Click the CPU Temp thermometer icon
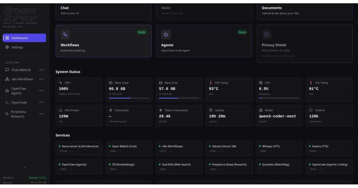The width and height of the screenshot is (358, 188). 311,83
